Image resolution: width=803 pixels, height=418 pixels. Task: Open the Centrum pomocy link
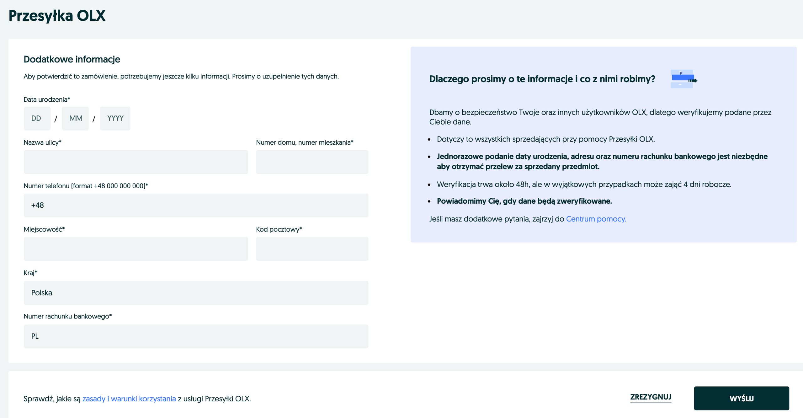coord(596,219)
